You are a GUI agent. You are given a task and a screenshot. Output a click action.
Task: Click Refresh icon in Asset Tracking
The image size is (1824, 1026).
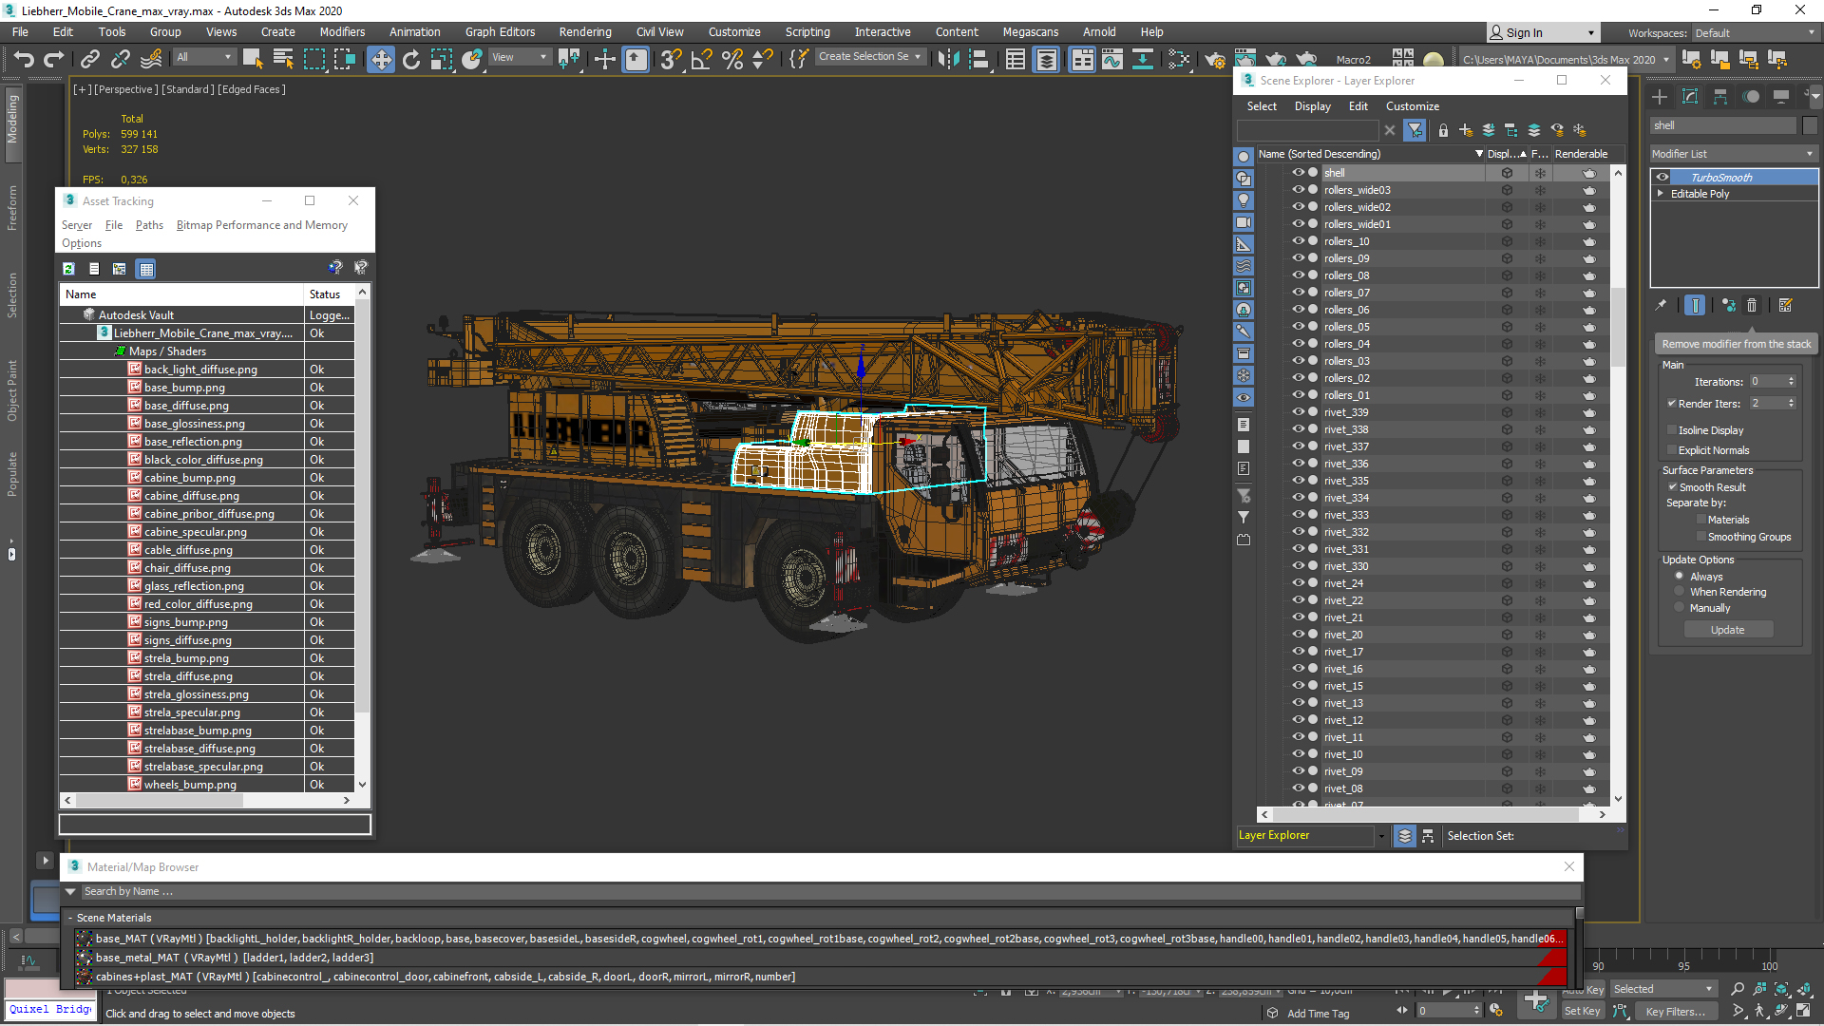tap(69, 270)
